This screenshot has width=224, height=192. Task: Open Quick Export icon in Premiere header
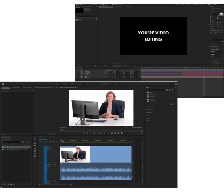pyautogui.click(x=176, y=84)
